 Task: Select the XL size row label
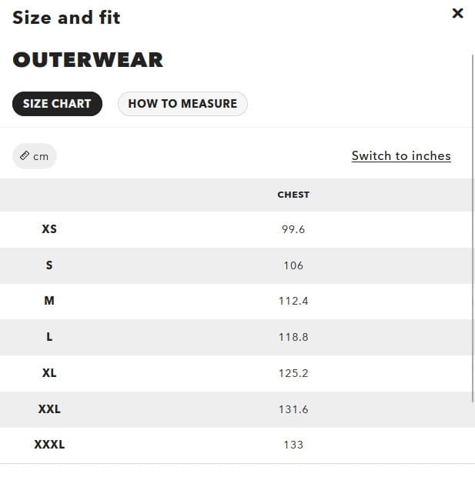coord(49,373)
